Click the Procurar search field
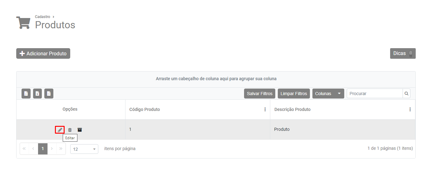 tap(375, 94)
